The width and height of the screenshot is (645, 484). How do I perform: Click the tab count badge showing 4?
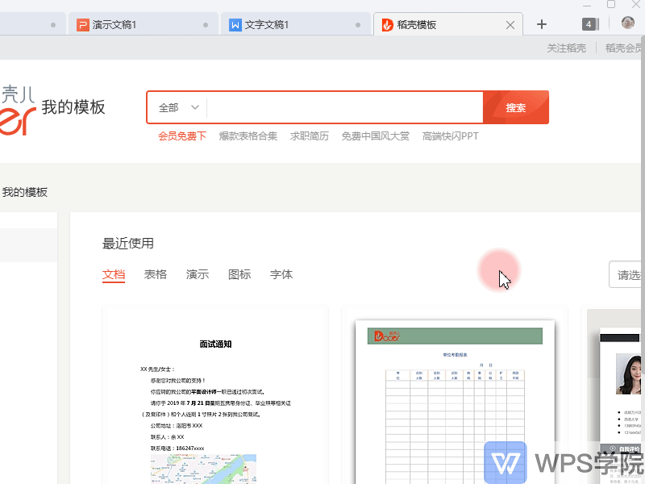(x=589, y=24)
